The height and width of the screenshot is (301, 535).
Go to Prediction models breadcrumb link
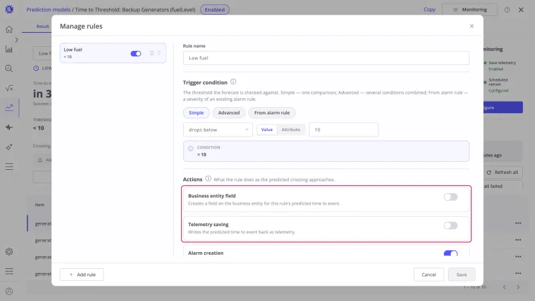pos(48,9)
